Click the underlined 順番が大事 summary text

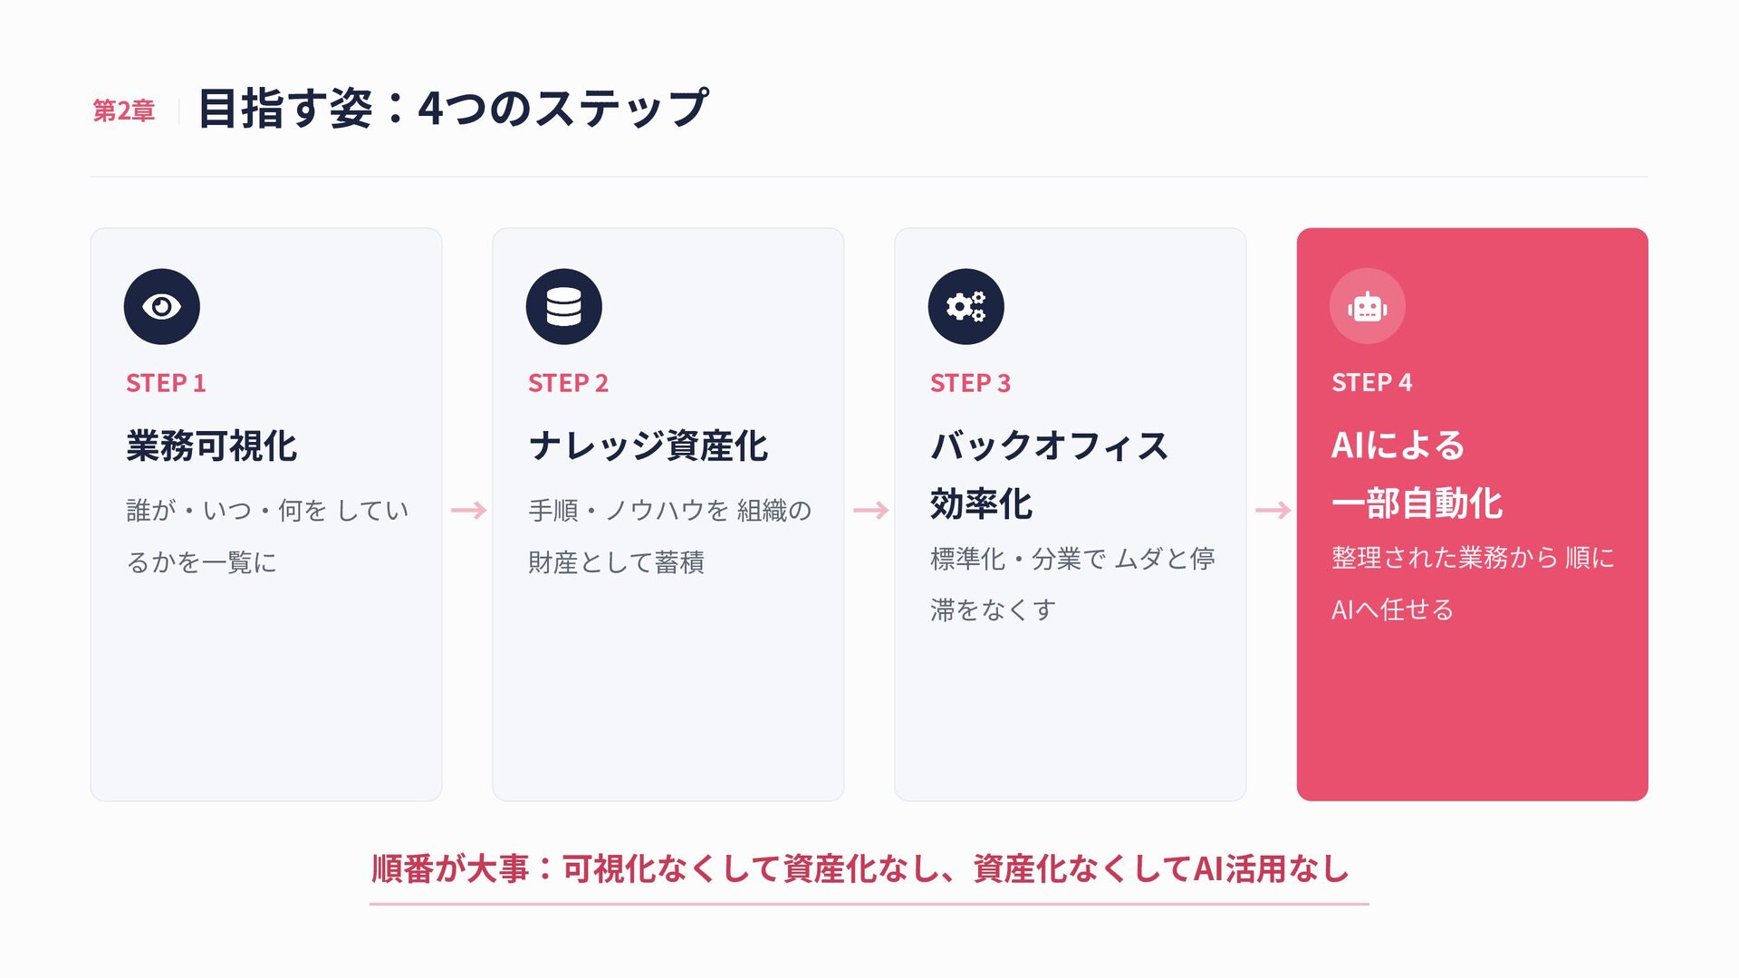[860, 868]
